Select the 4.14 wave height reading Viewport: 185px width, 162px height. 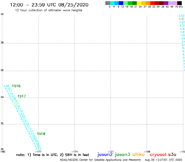pyautogui.click(x=29, y=129)
